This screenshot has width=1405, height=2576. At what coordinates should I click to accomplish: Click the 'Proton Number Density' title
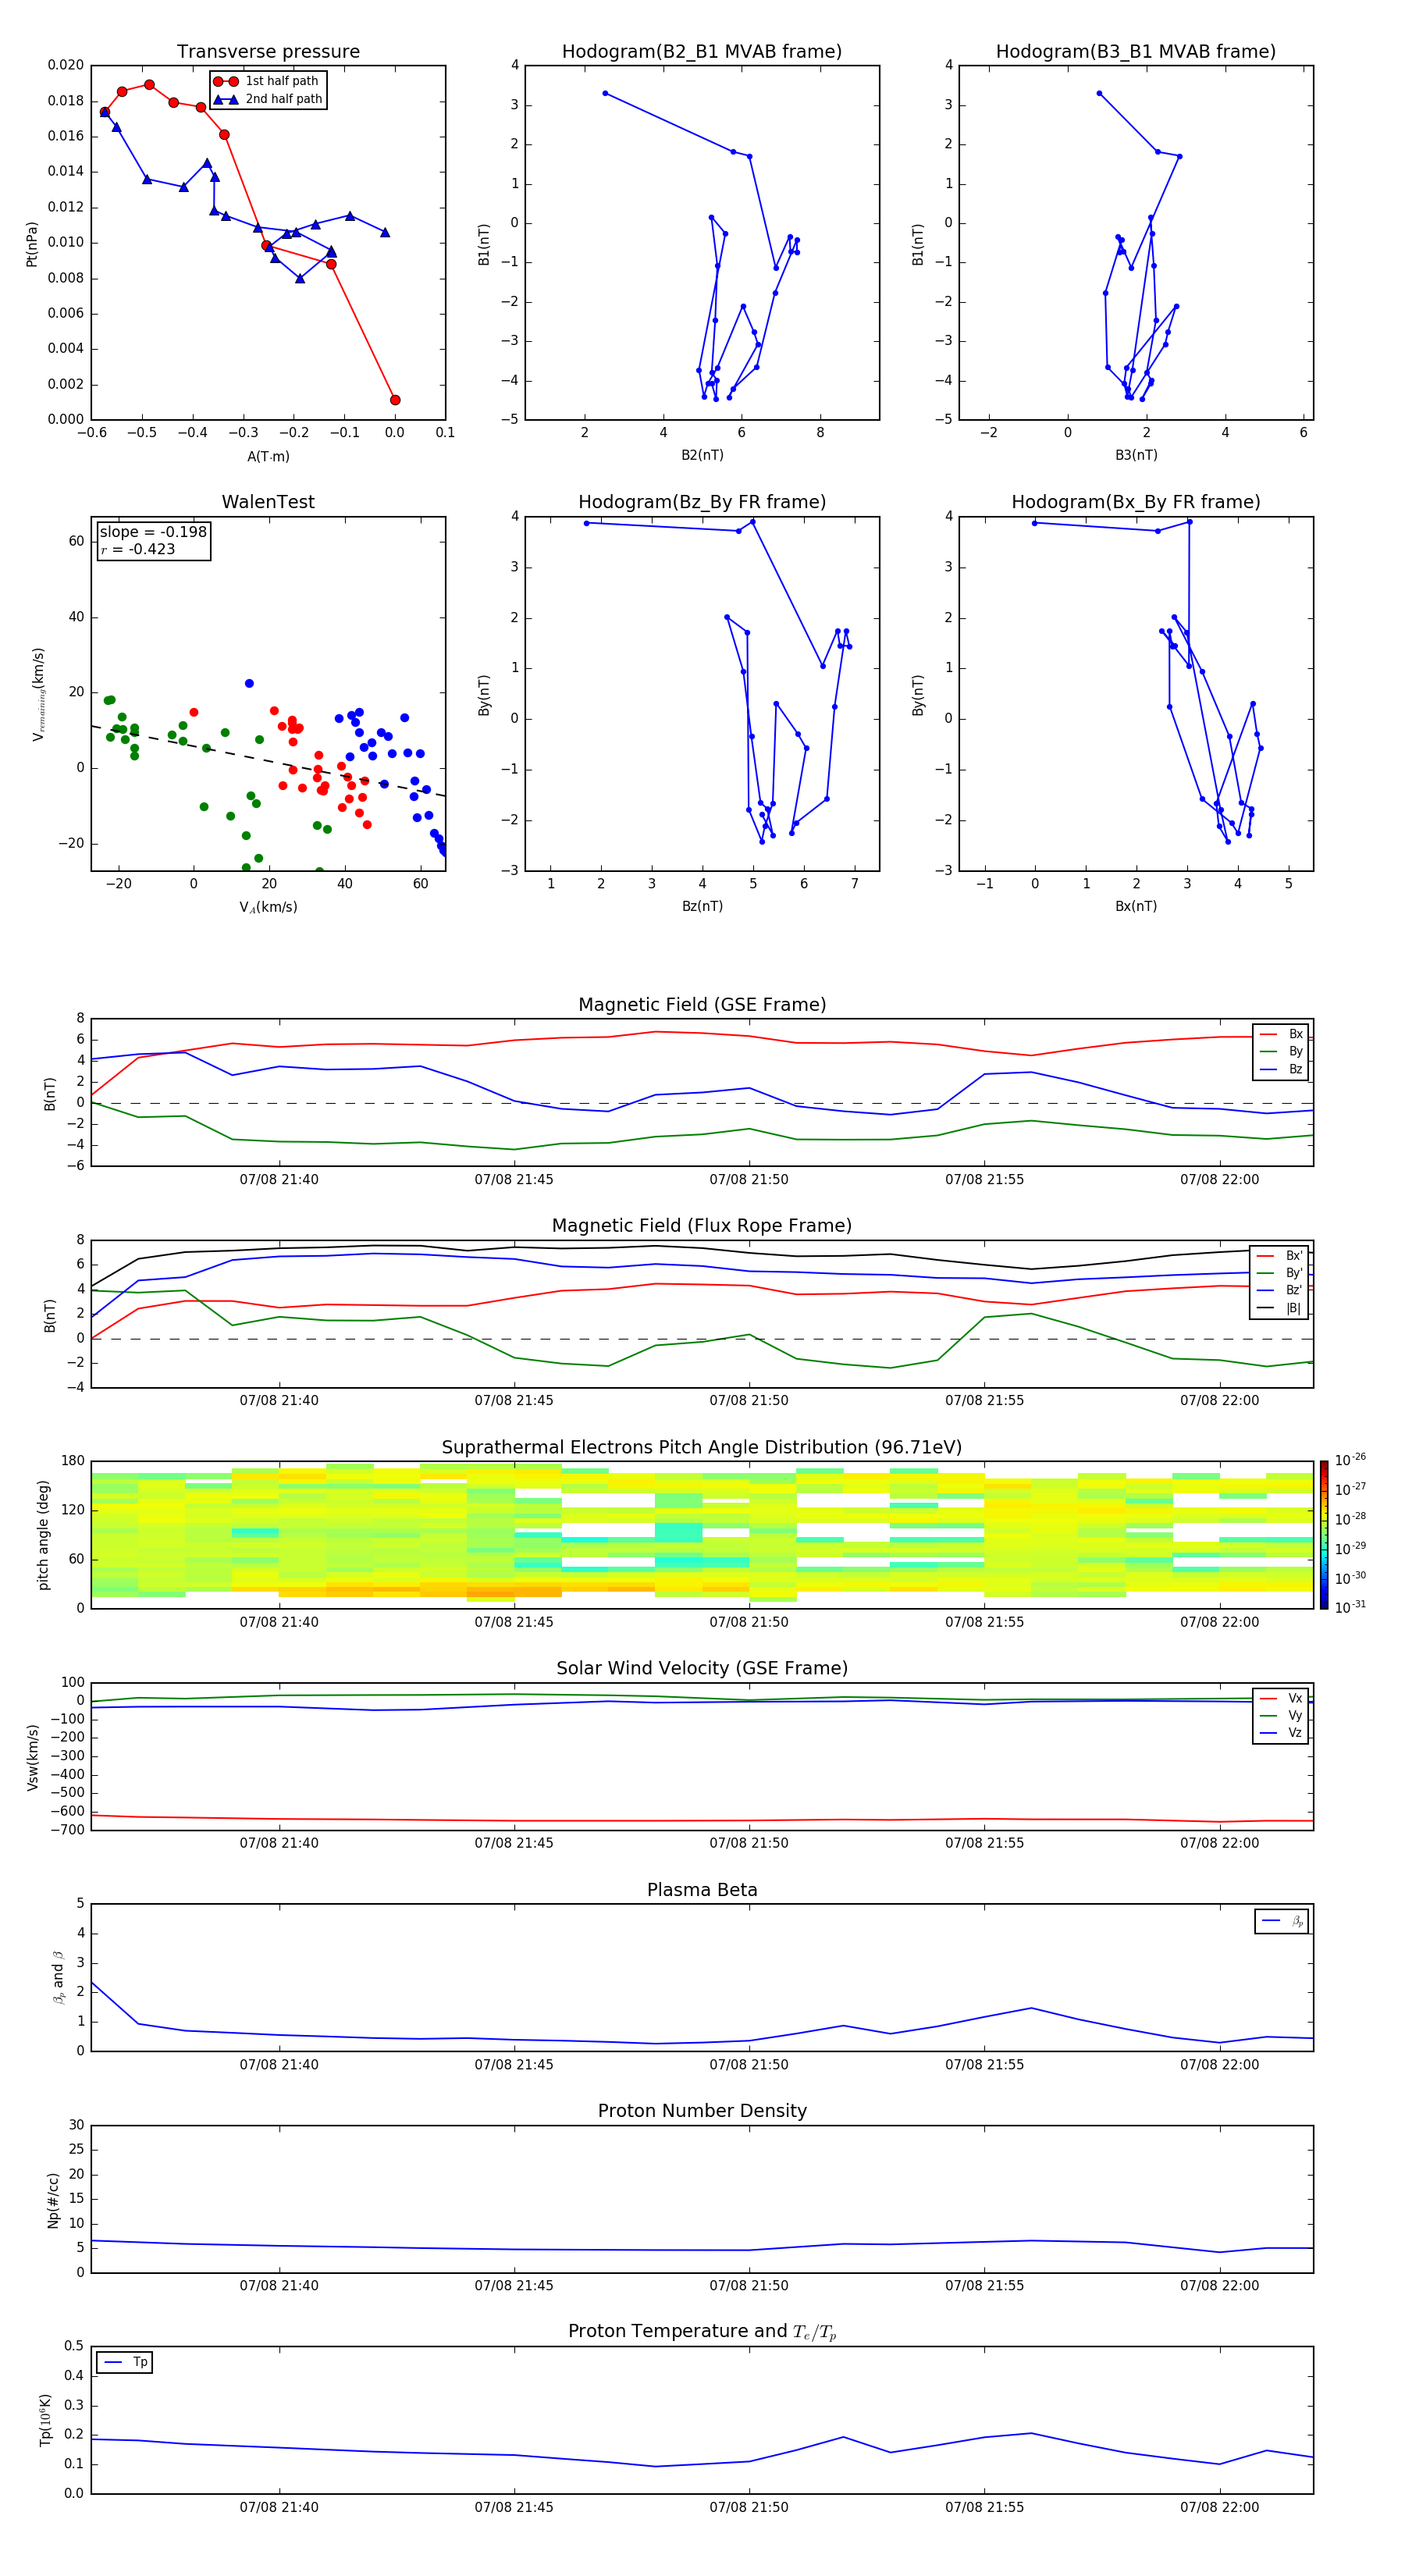(x=702, y=2111)
